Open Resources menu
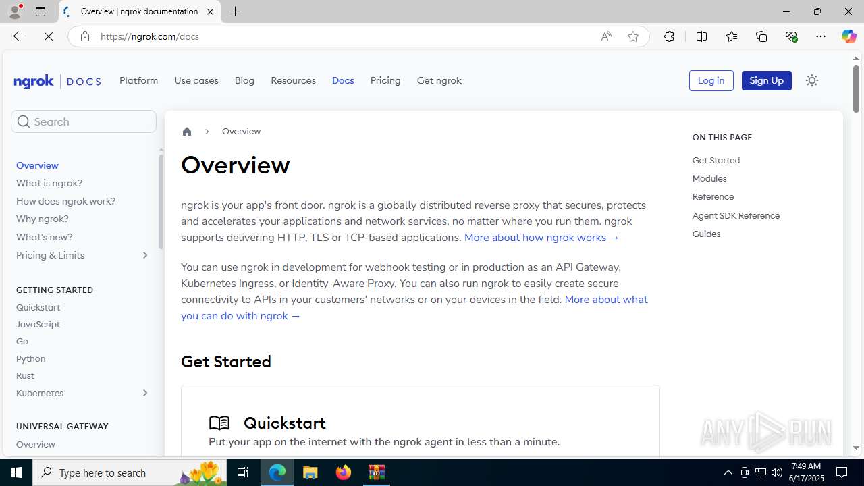 293,80
